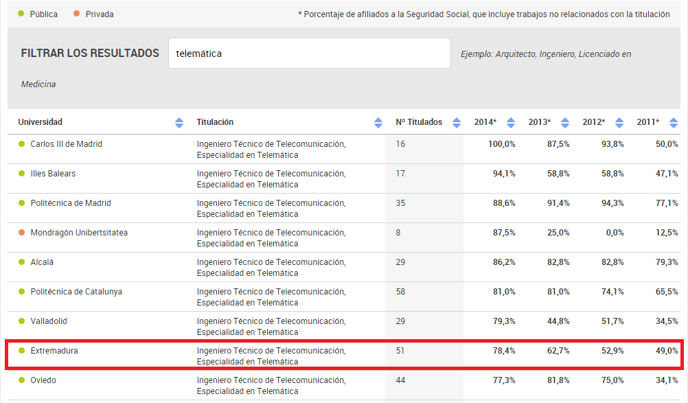
Task: Click Pública legend label
Action: pyautogui.click(x=43, y=14)
